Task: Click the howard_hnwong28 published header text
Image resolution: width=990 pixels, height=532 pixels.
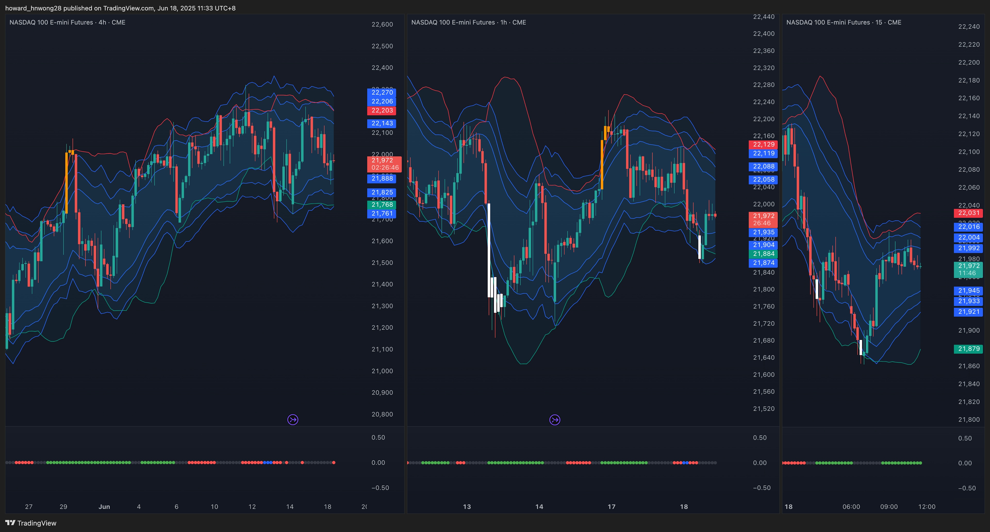Action: [120, 8]
